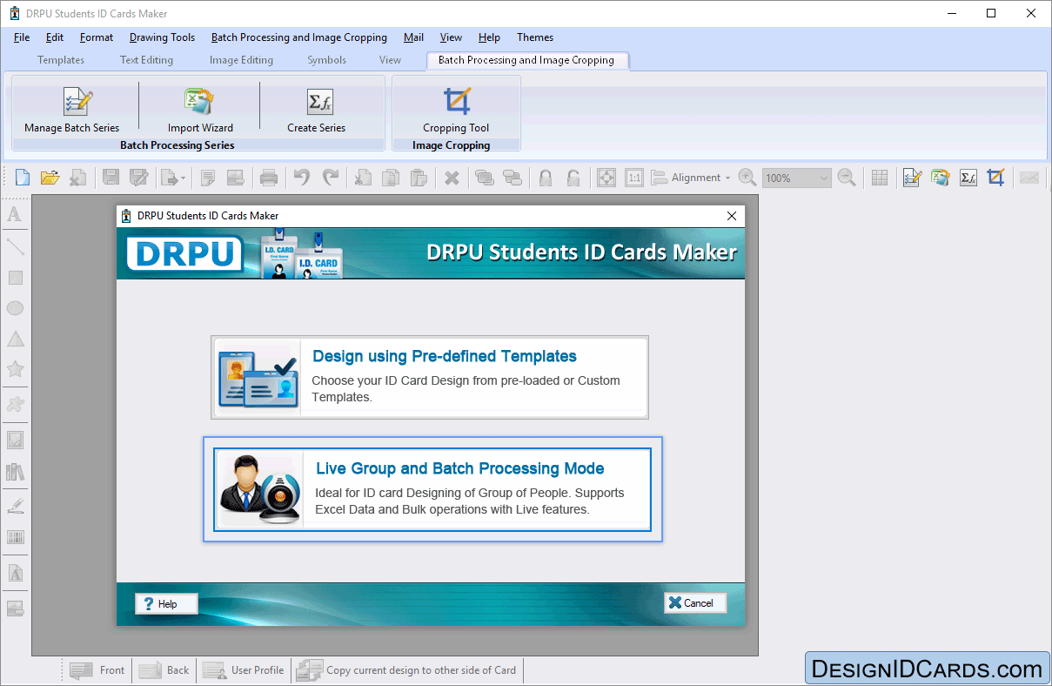
Task: Zoom in with magnifier plus icon
Action: click(x=747, y=178)
